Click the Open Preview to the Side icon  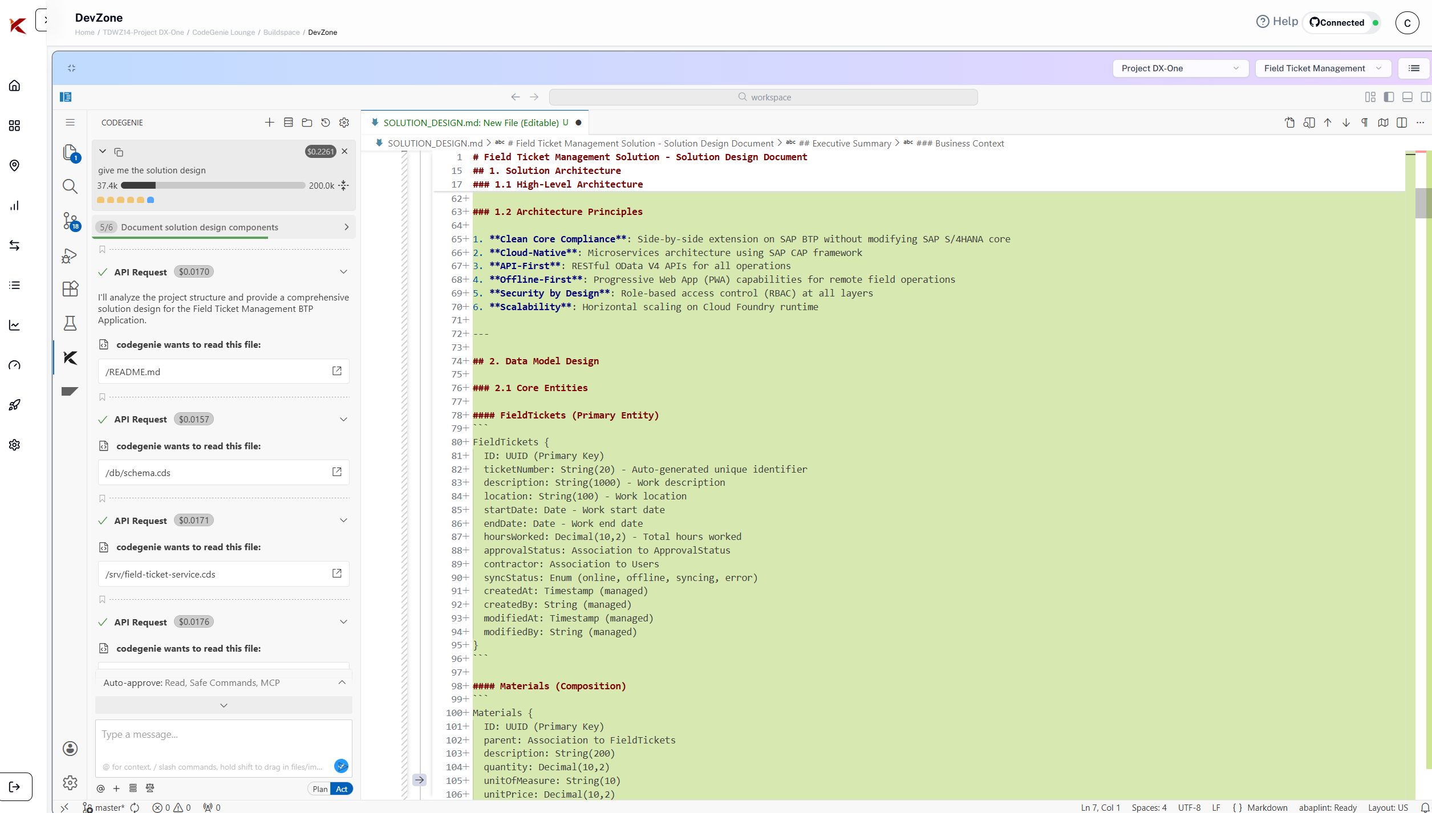[x=1309, y=123]
